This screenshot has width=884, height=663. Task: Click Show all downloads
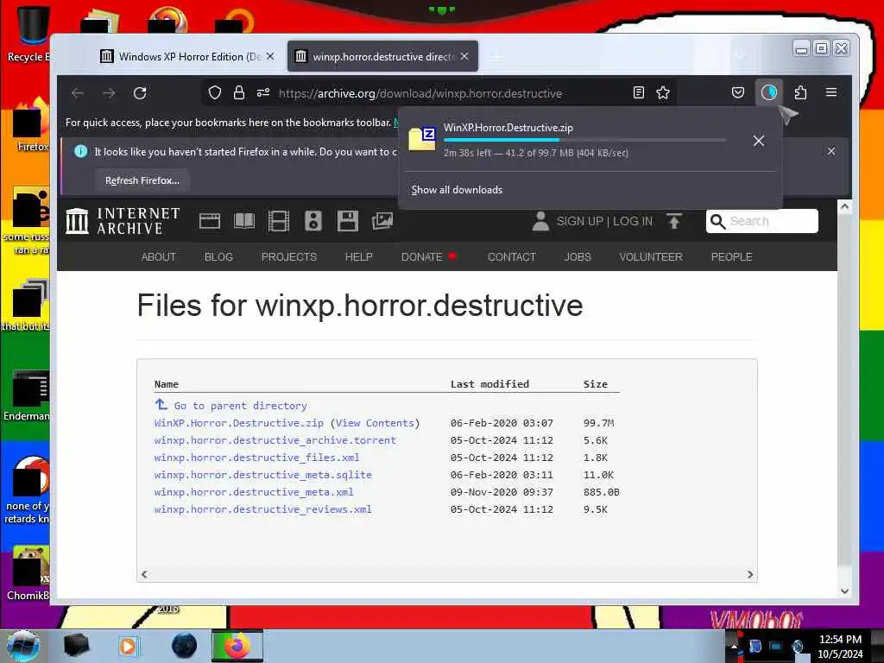(x=457, y=190)
